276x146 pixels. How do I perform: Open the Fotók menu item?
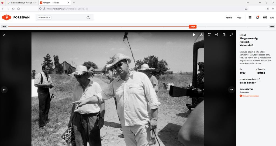[229, 18]
